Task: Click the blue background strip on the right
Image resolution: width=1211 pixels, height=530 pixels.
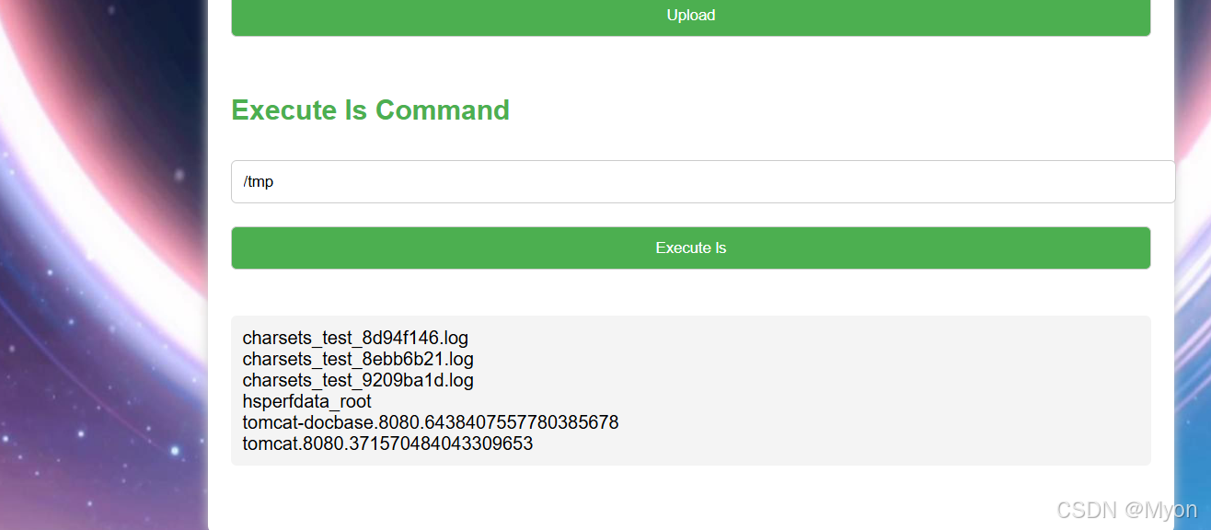Action: click(1193, 265)
